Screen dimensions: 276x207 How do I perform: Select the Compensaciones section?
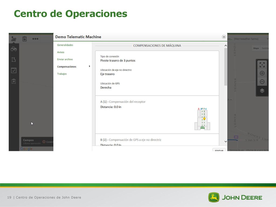(67, 67)
